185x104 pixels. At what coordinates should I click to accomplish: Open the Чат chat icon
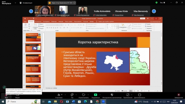(72, 95)
